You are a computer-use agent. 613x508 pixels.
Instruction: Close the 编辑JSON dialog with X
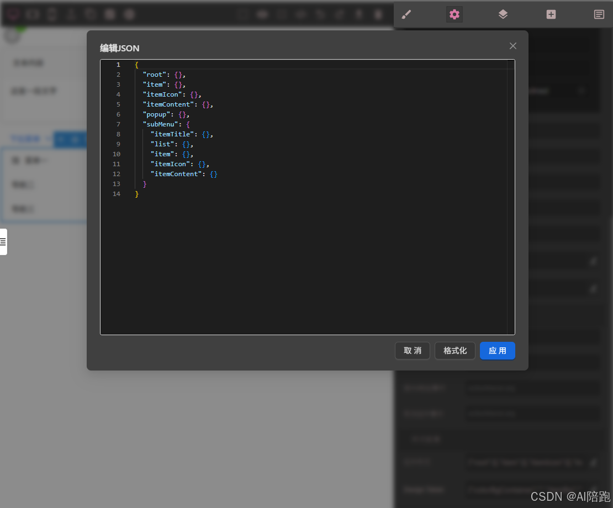[x=513, y=46]
